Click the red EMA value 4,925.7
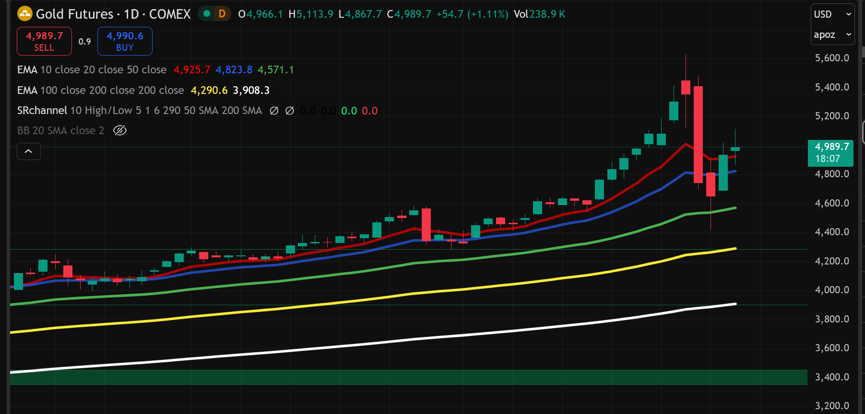Image resolution: width=865 pixels, height=414 pixels. 191,70
